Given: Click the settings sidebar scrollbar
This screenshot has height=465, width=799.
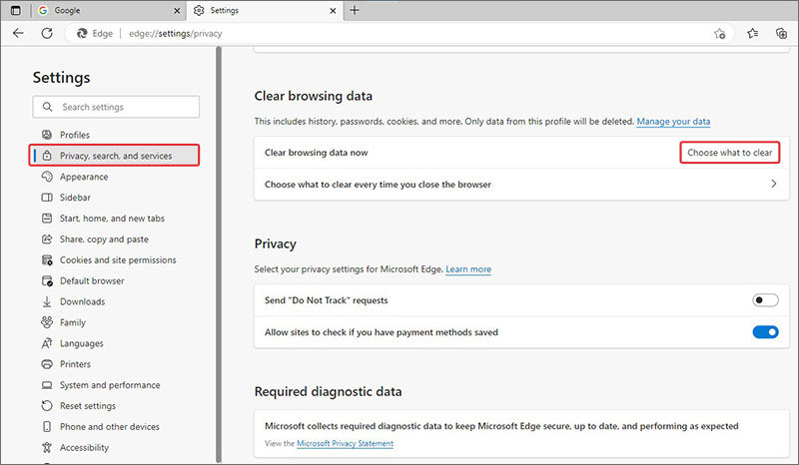Looking at the screenshot, I should tap(219, 254).
